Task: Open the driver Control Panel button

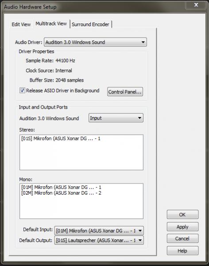Action: pos(125,92)
